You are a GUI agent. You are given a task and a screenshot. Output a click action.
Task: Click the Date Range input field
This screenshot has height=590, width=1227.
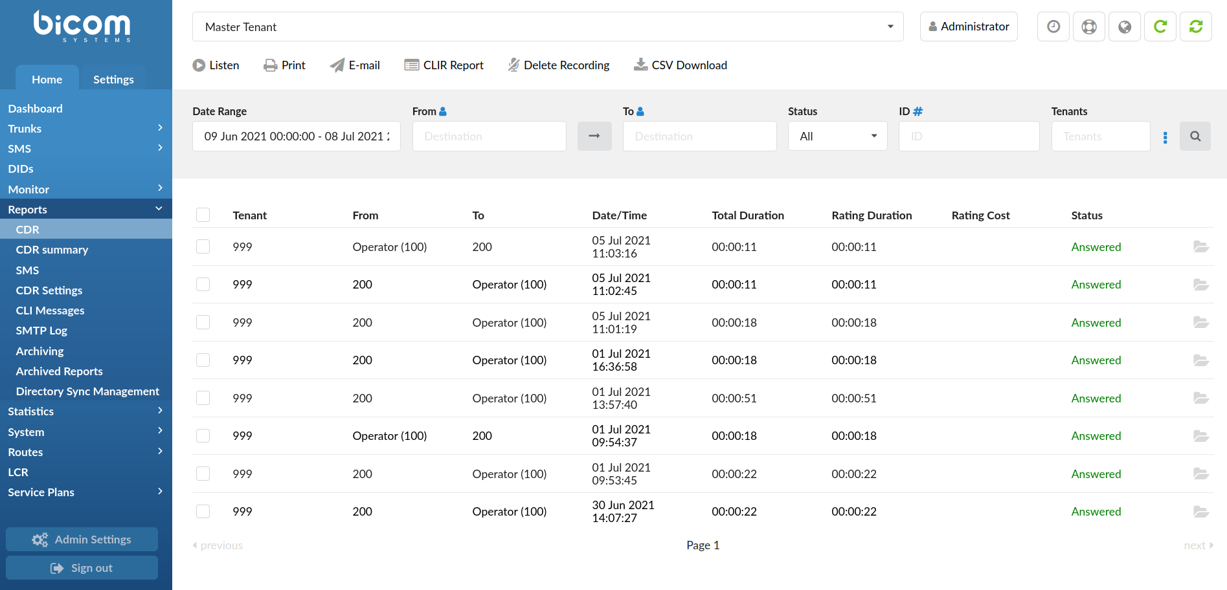pos(297,136)
